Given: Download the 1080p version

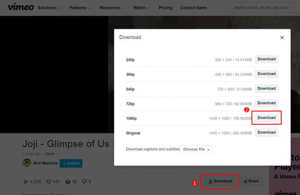Looking at the screenshot, I should 267,118.
